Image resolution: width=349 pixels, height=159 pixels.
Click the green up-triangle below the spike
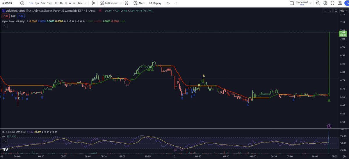point(329,100)
